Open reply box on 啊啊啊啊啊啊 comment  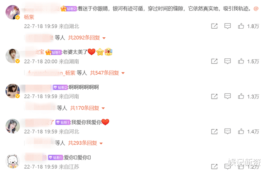point(227,96)
